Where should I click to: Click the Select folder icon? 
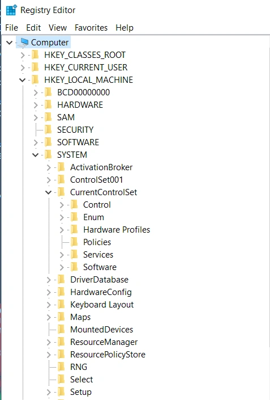[x=61, y=380]
